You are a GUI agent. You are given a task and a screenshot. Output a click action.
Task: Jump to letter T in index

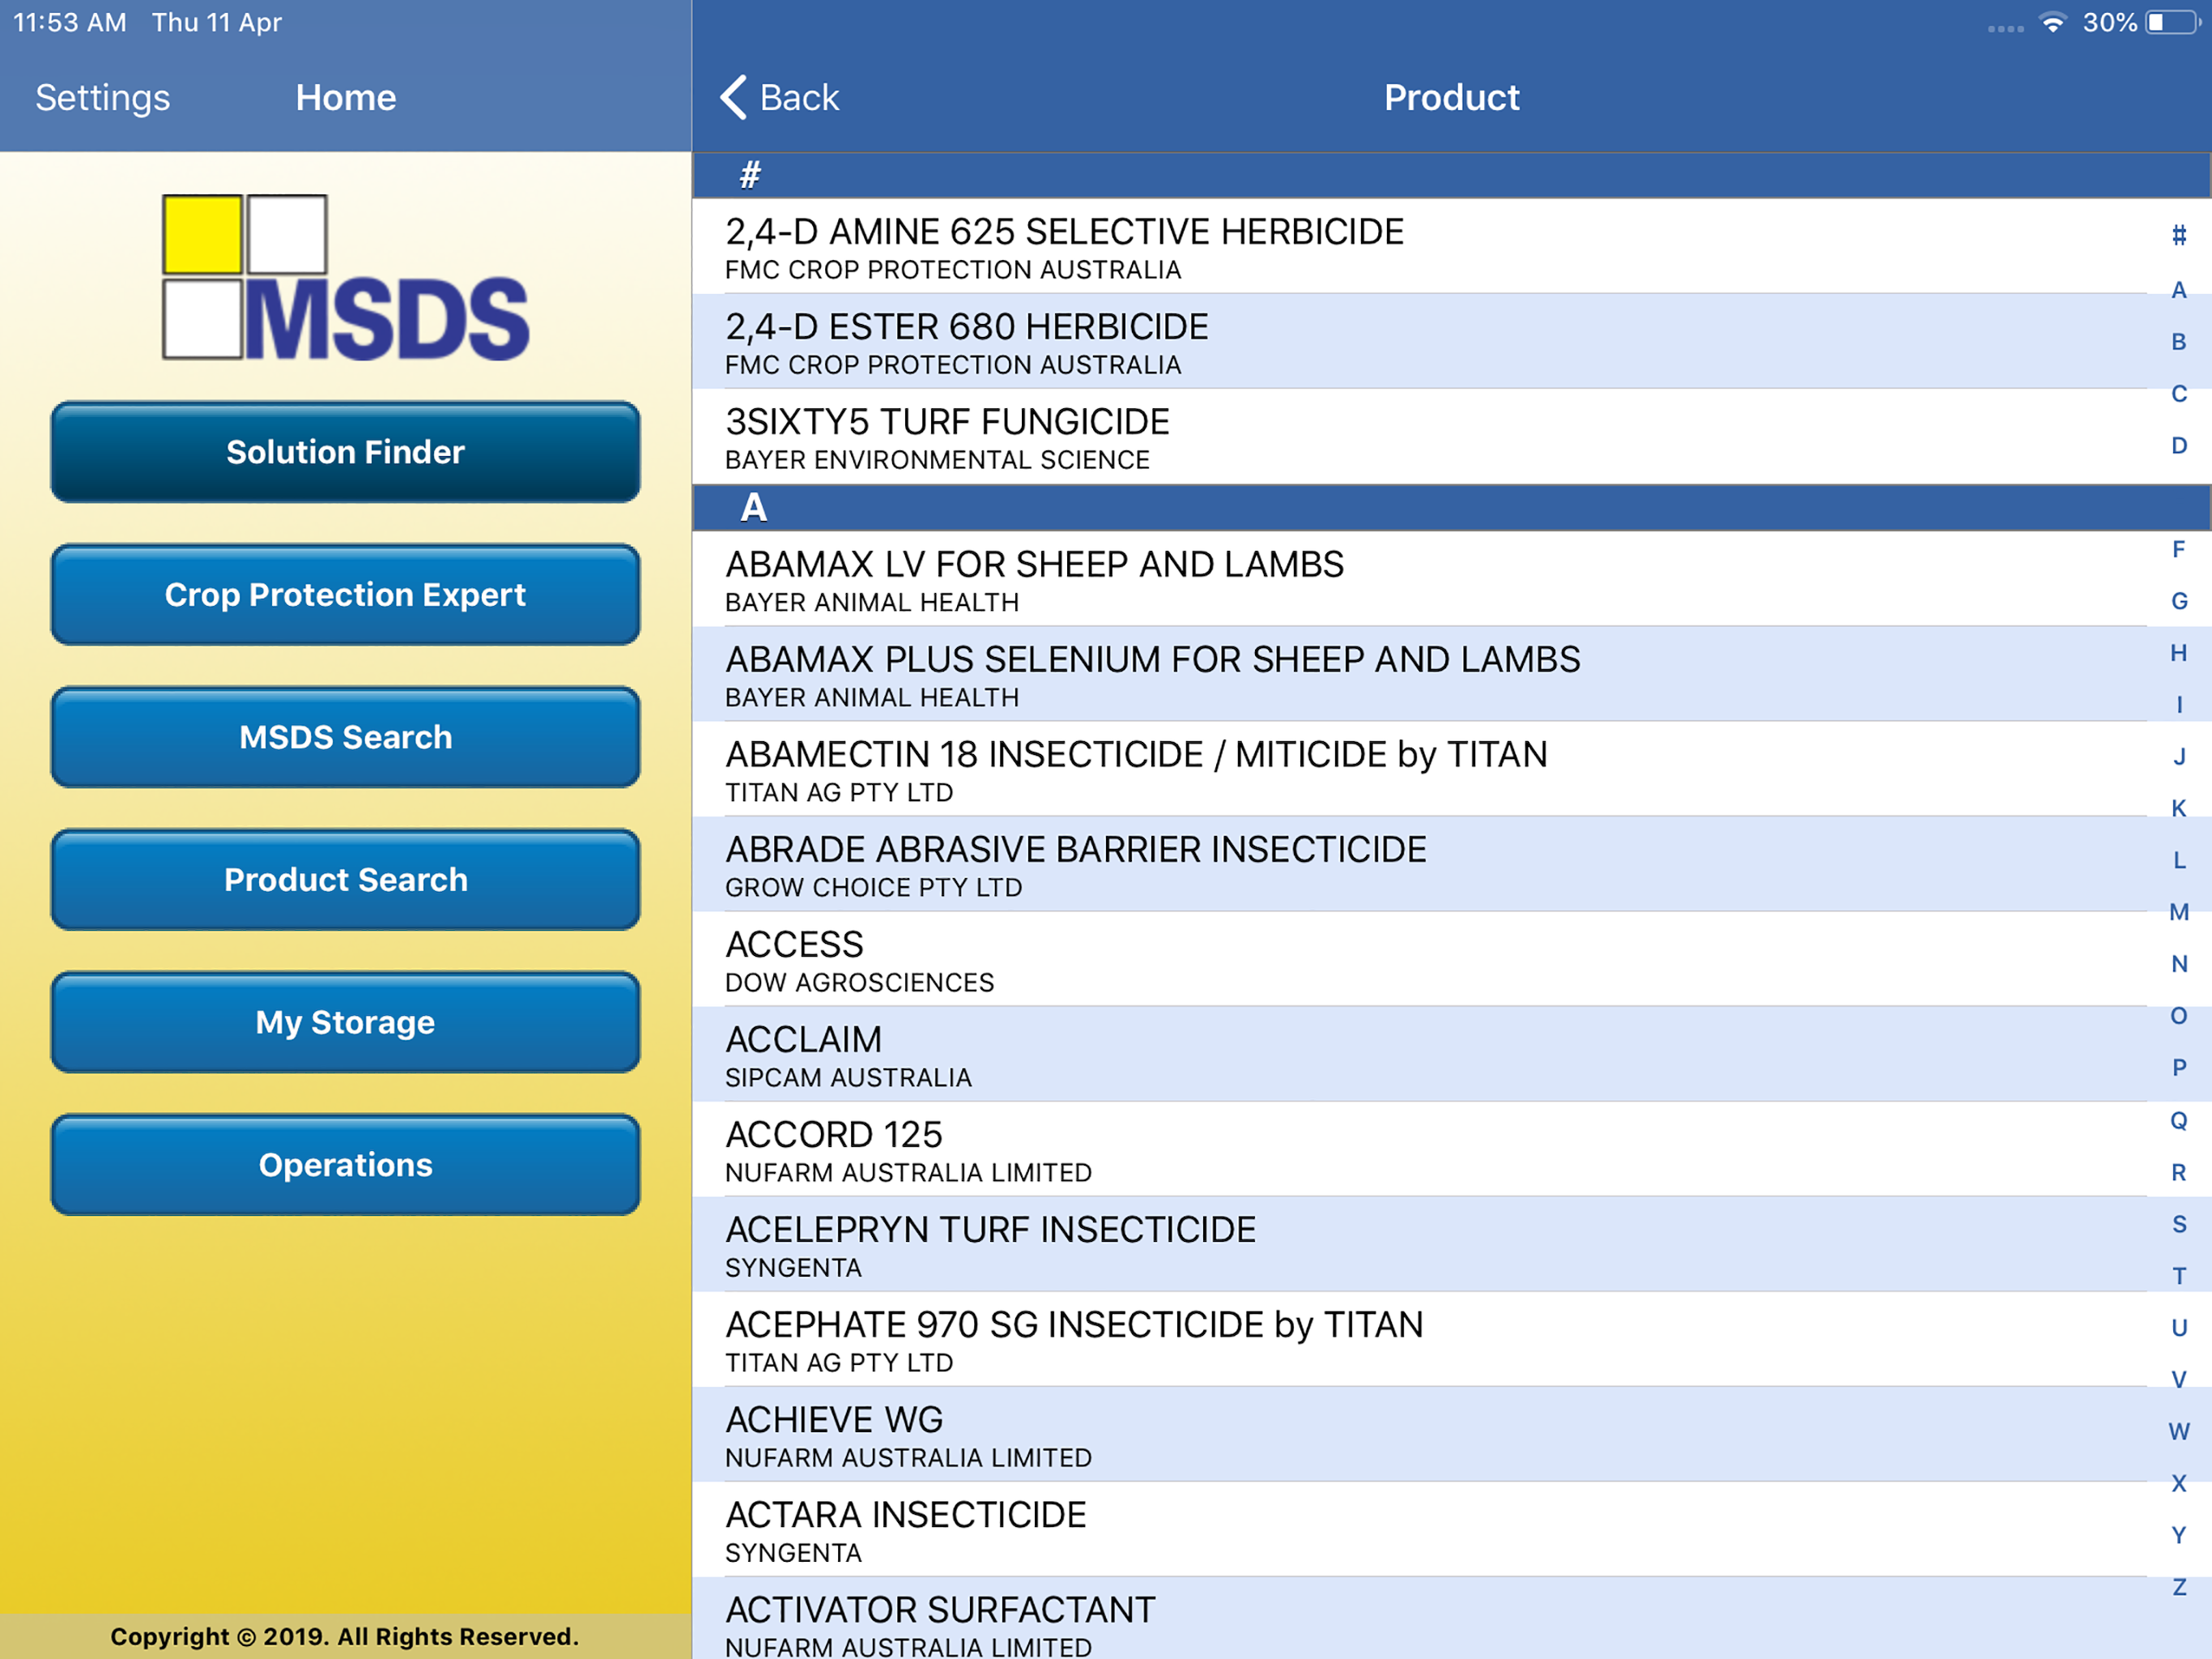click(x=2179, y=1276)
